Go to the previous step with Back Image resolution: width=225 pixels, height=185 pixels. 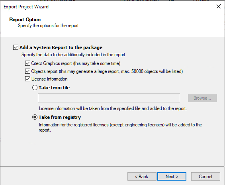(142, 176)
